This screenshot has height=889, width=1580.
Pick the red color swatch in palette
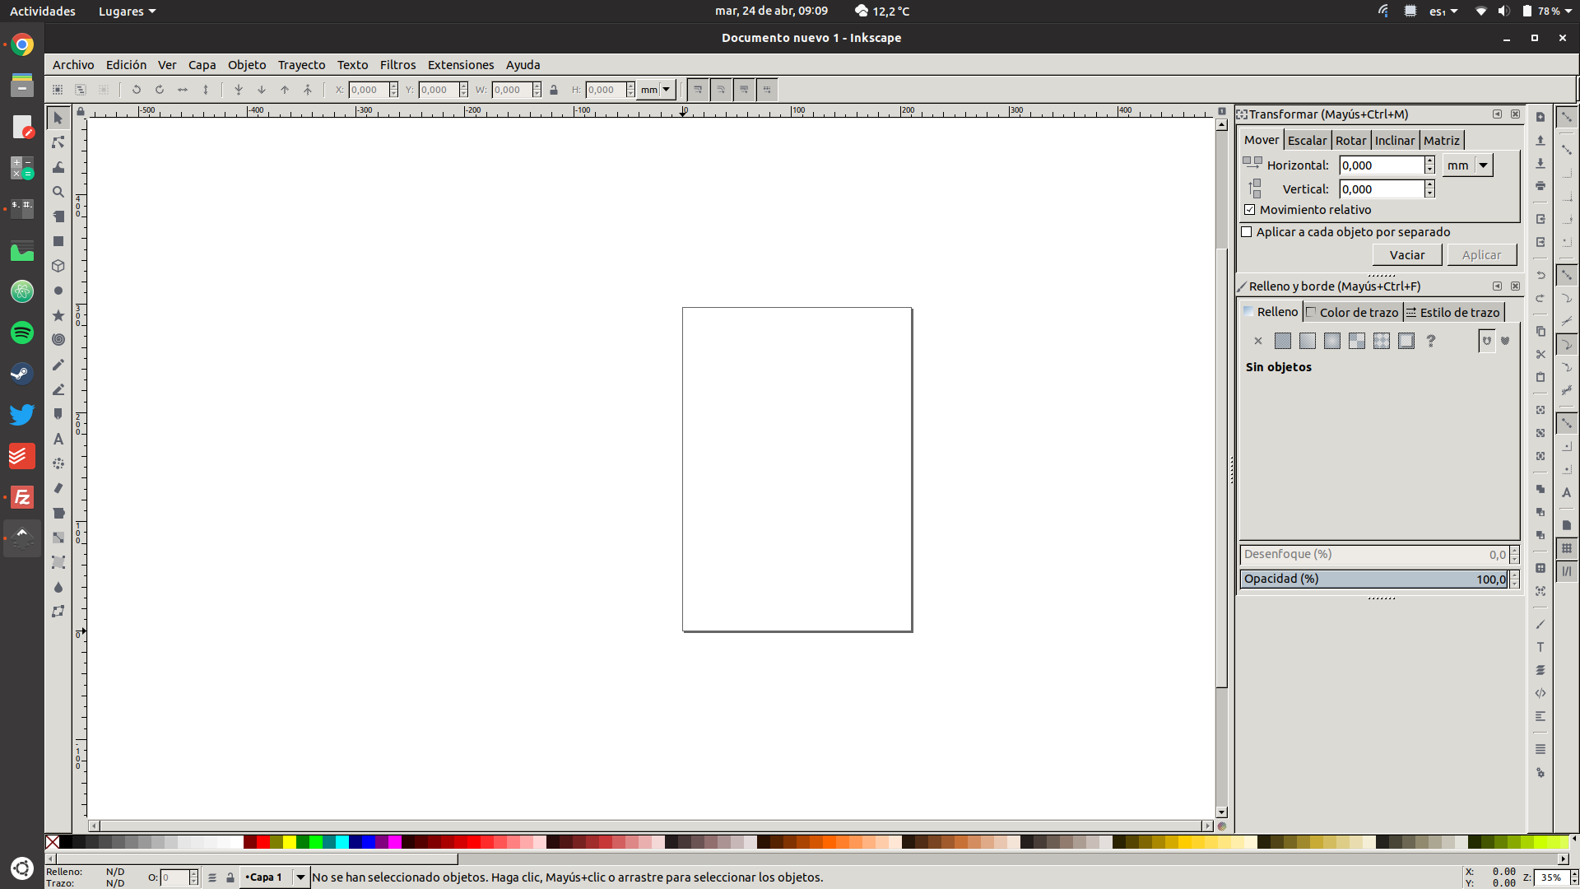coord(263,842)
